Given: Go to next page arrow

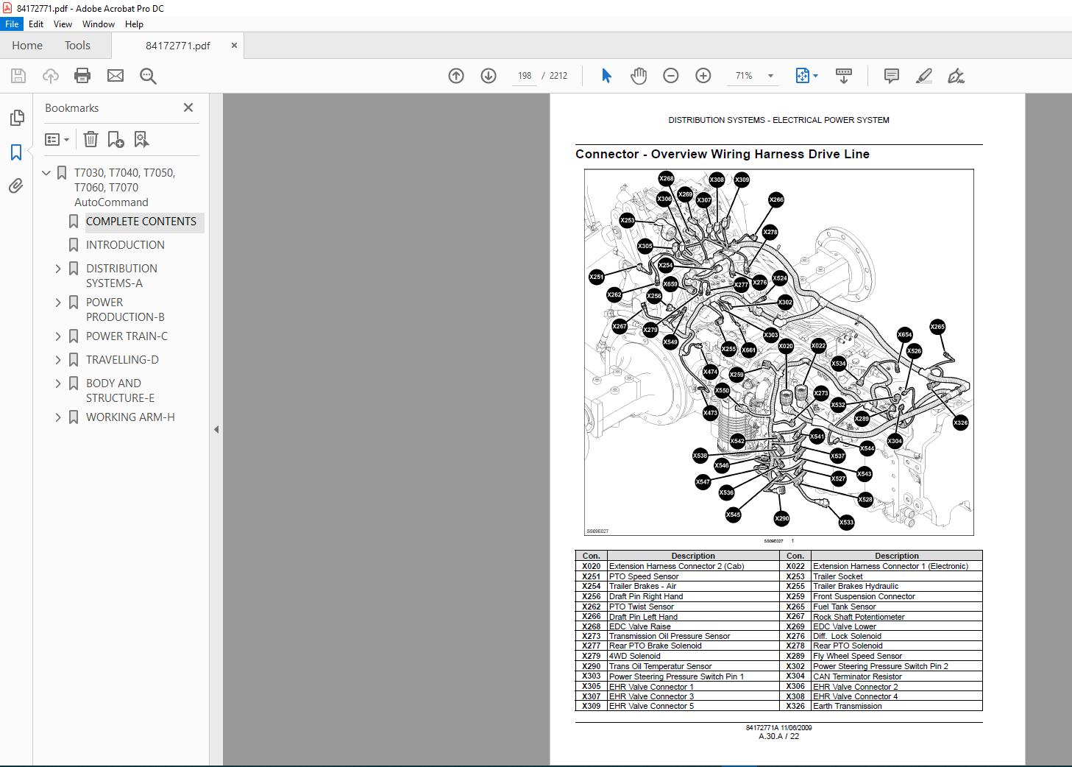Looking at the screenshot, I should click(x=489, y=76).
